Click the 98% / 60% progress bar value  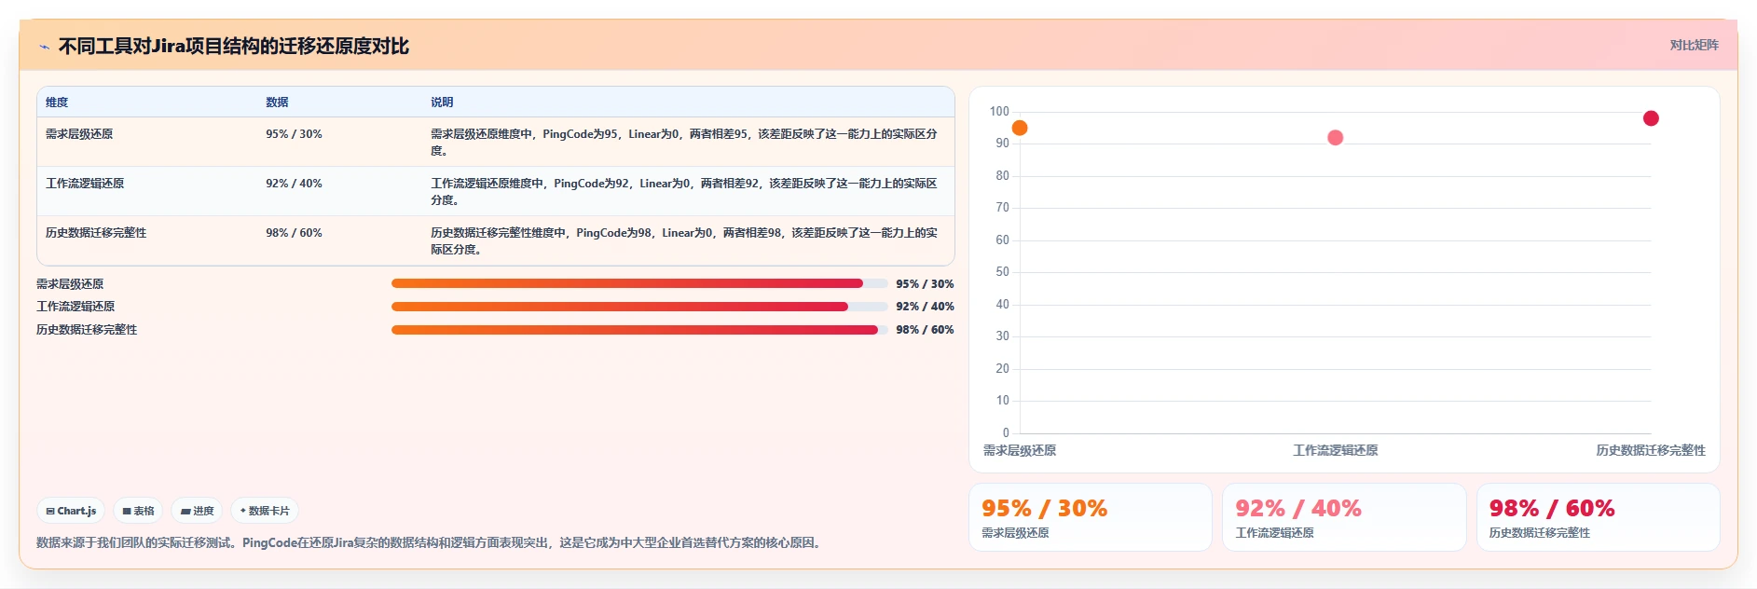[x=925, y=330]
